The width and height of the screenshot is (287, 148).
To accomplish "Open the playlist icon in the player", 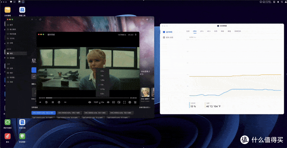I will [135, 102].
